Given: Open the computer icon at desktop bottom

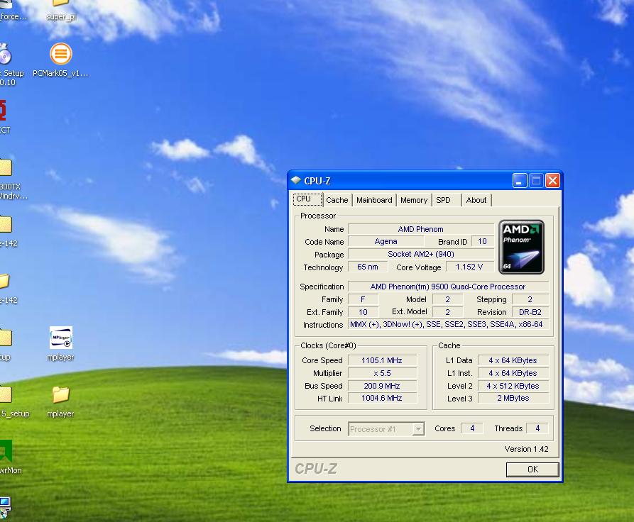Looking at the screenshot, I should coord(5,506).
